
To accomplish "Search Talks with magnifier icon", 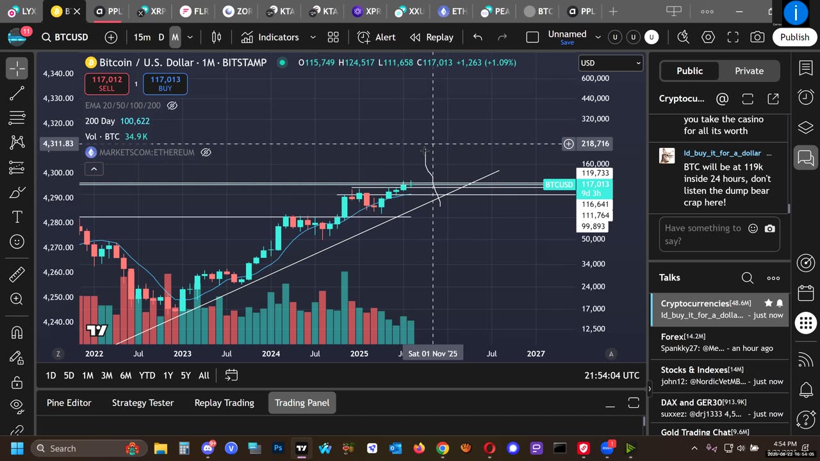I will pyautogui.click(x=747, y=277).
